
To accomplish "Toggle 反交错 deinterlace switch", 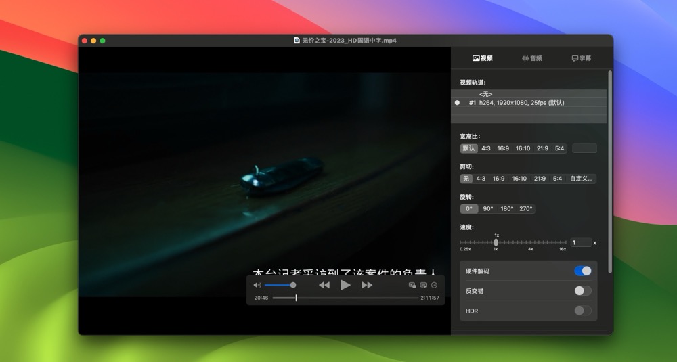I will pos(583,290).
